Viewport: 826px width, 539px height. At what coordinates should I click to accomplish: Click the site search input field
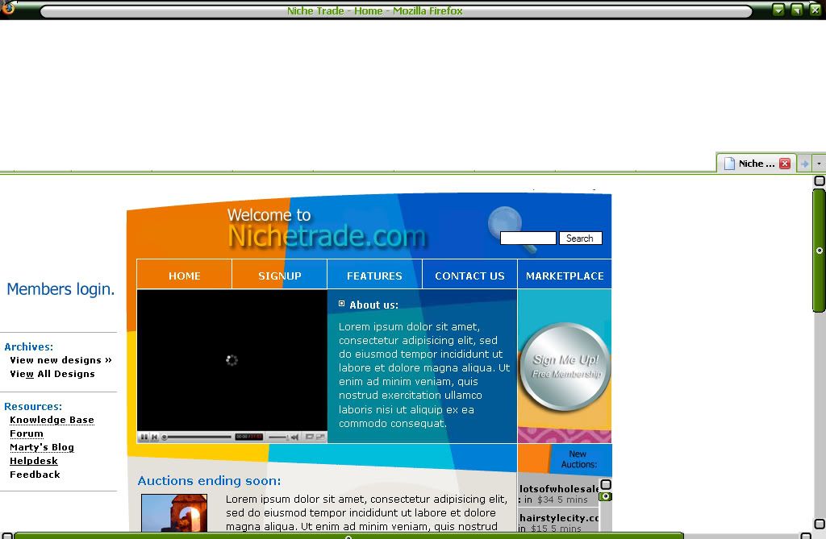point(528,238)
